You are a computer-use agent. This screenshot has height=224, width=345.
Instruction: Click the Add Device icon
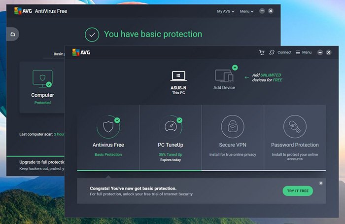[x=224, y=76]
